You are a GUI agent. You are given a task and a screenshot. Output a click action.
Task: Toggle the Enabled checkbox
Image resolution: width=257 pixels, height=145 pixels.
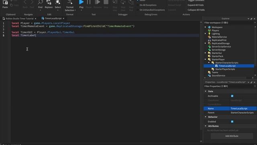click(x=232, y=122)
